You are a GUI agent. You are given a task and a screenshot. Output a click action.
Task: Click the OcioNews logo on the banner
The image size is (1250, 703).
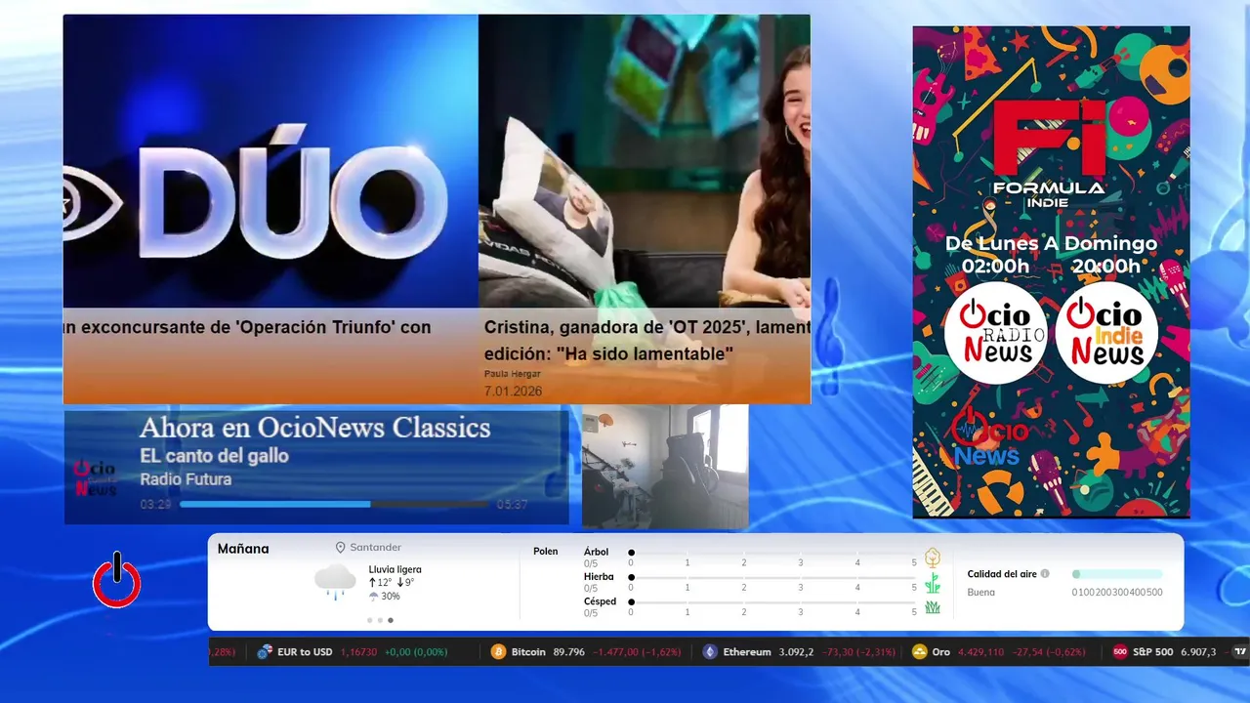tap(989, 437)
